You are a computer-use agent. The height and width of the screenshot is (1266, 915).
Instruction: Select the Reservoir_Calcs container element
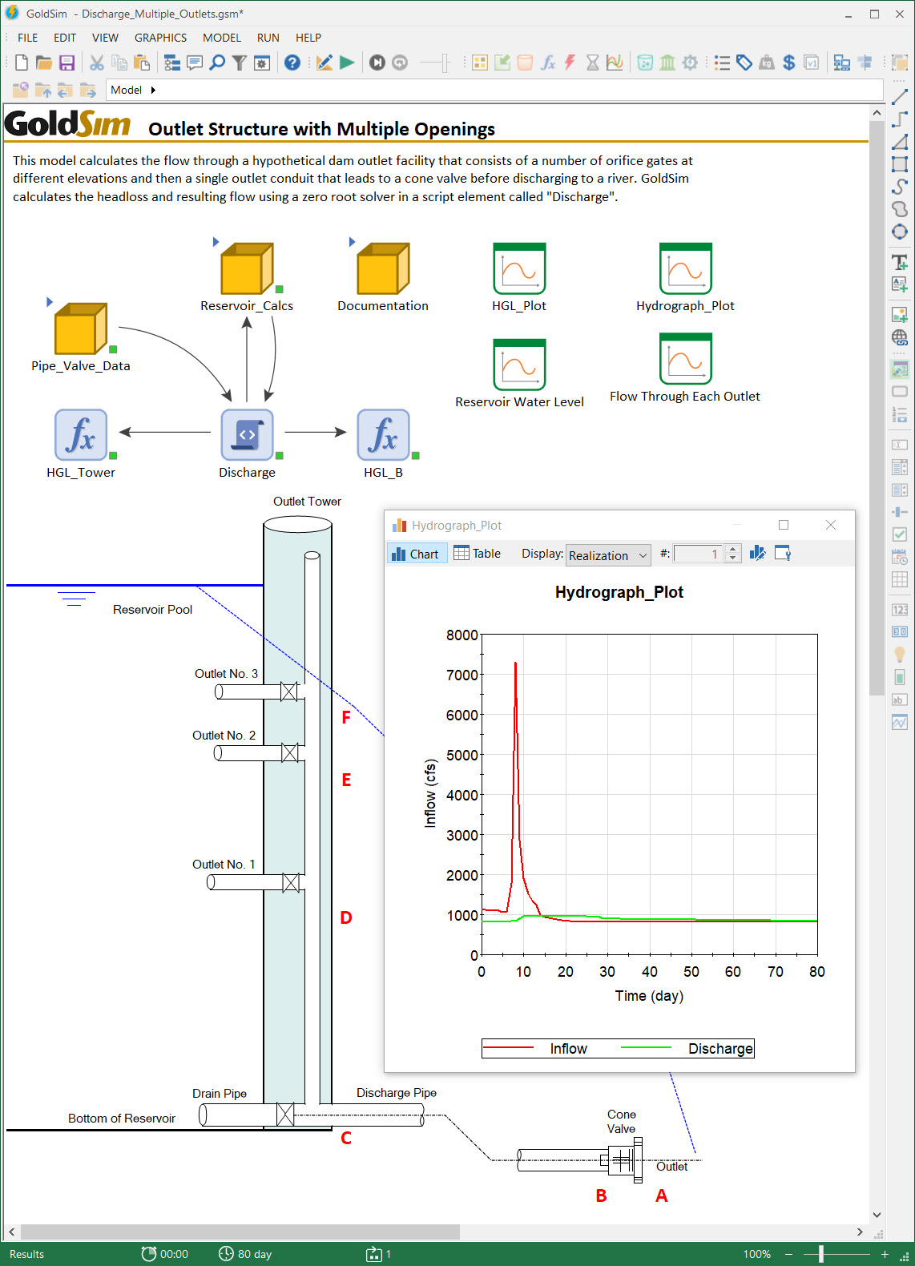pos(247,269)
